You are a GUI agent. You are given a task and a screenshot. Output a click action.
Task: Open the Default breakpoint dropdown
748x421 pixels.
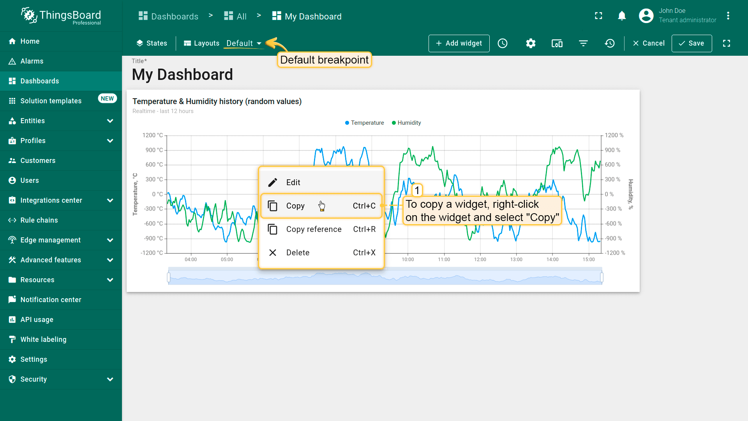tap(243, 43)
